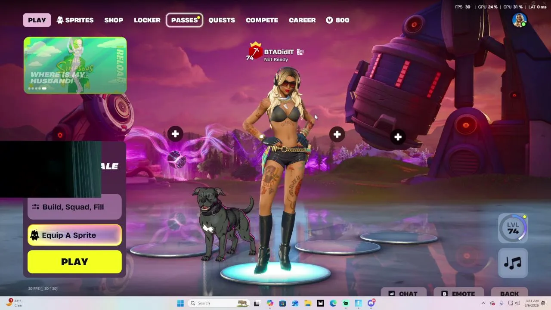This screenshot has width=551, height=310.
Task: Open Task View in the taskbar
Action: (257, 303)
